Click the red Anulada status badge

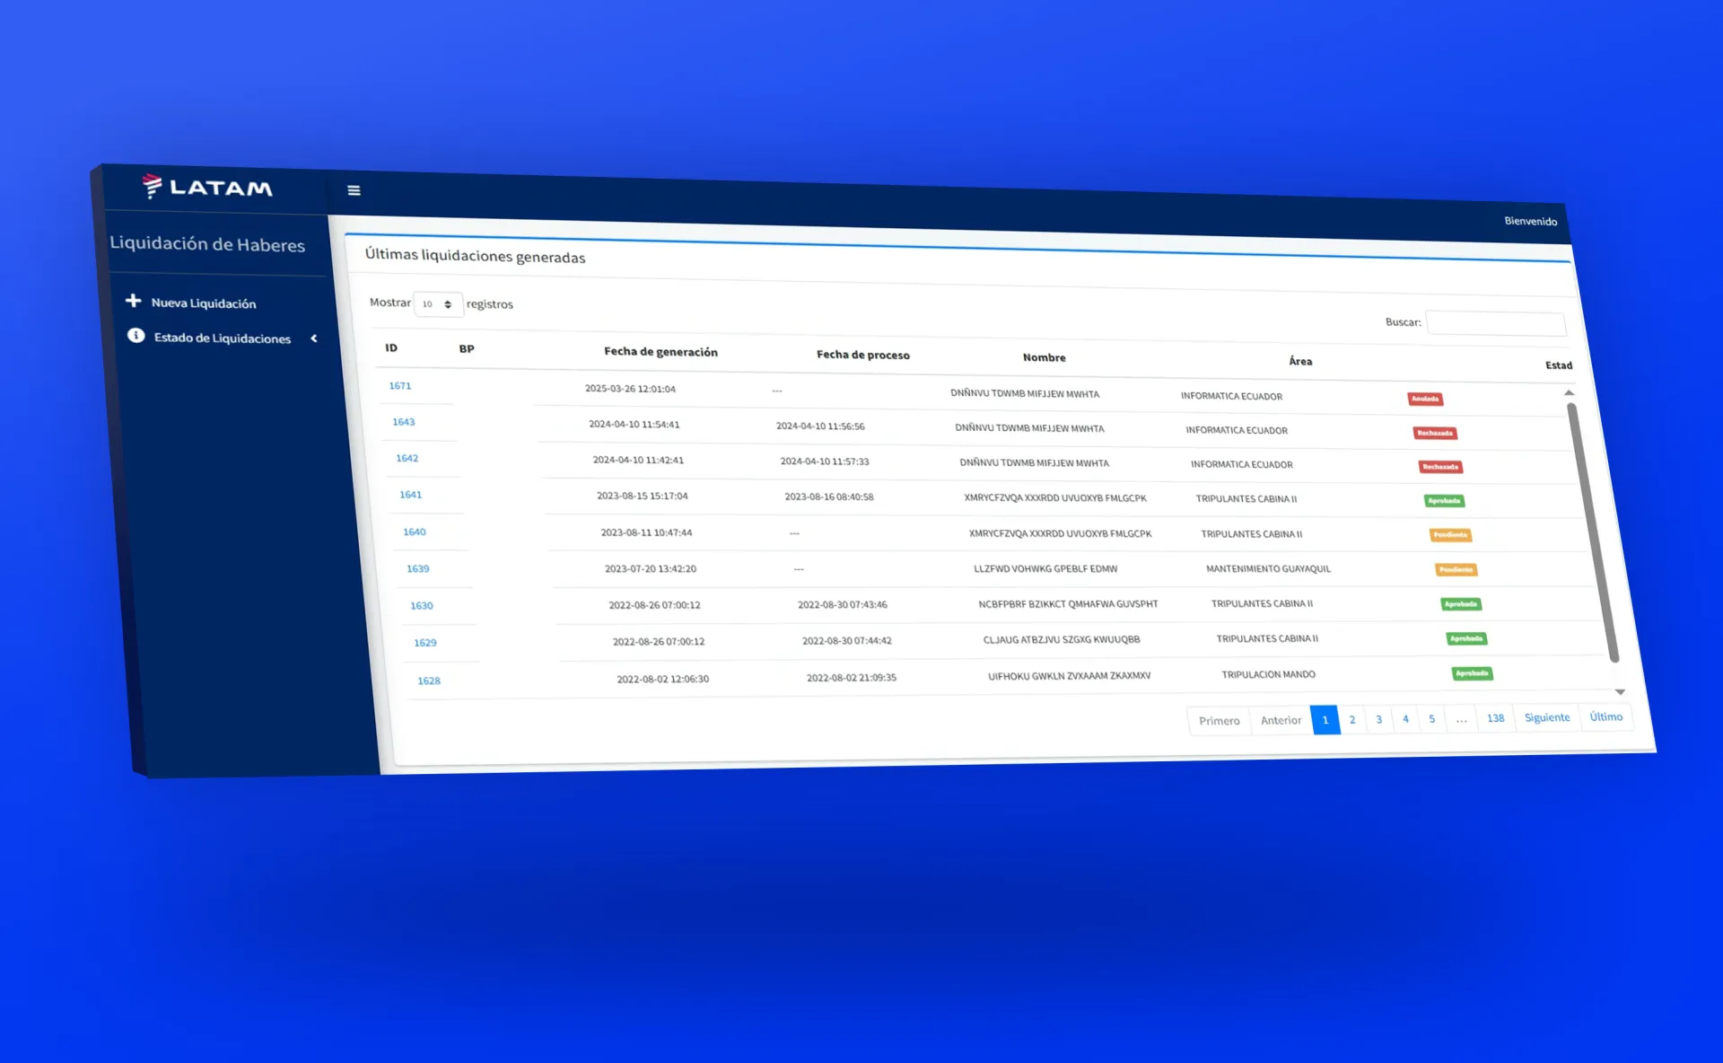pyautogui.click(x=1425, y=399)
